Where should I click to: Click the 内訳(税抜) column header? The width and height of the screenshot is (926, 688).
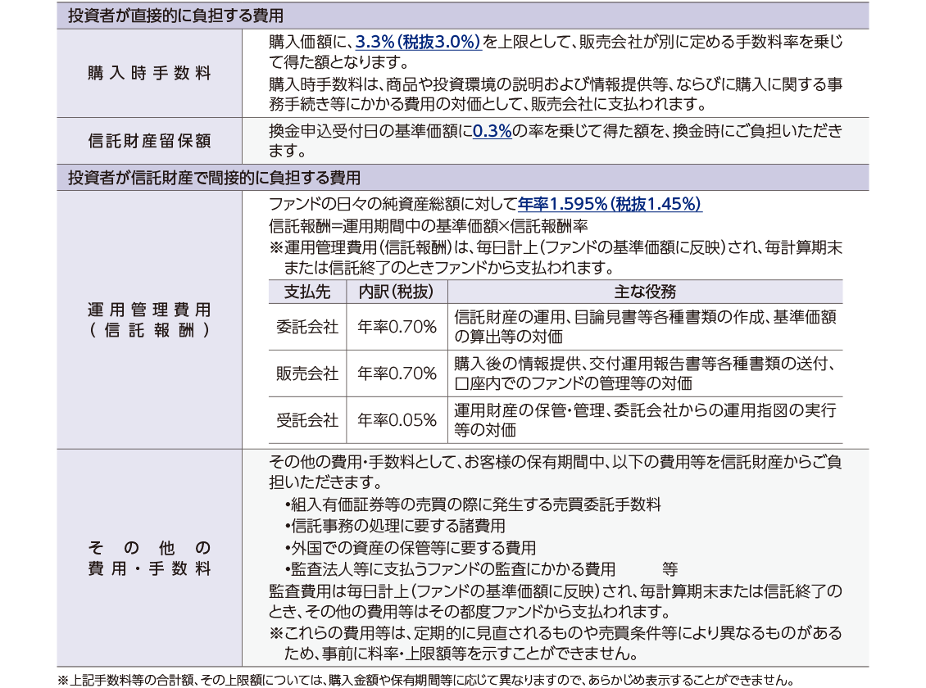[x=397, y=292]
